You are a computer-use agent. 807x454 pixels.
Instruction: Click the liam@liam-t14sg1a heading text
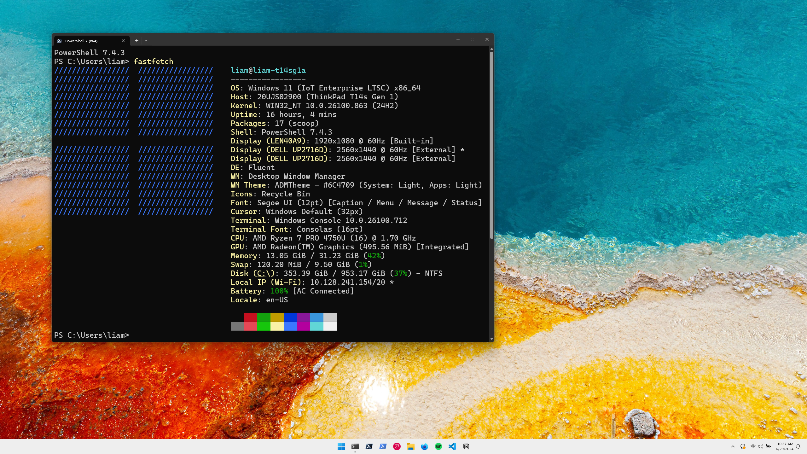[x=268, y=70]
